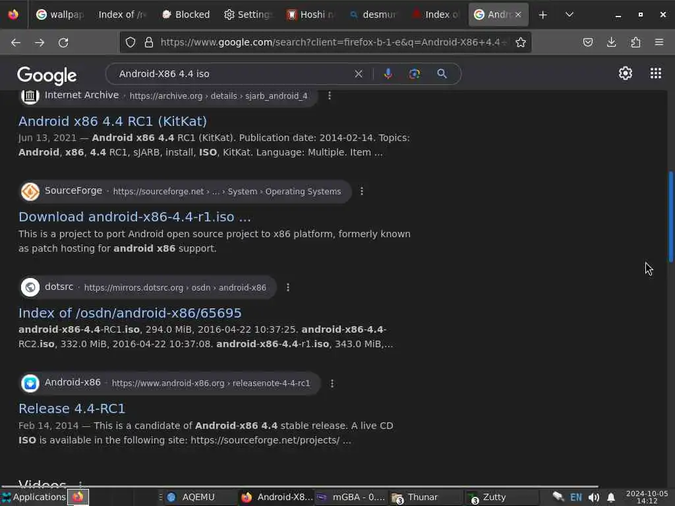Screen dimensions: 675x506
Task: Click the Android-x86 site favicon
Action: [30, 383]
